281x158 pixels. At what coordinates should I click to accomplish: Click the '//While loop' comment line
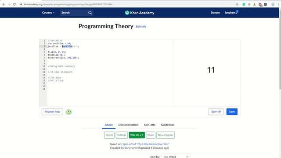coord(56,81)
